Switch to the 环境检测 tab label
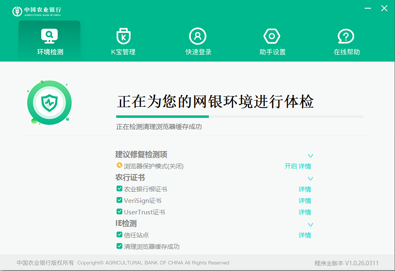 point(50,52)
